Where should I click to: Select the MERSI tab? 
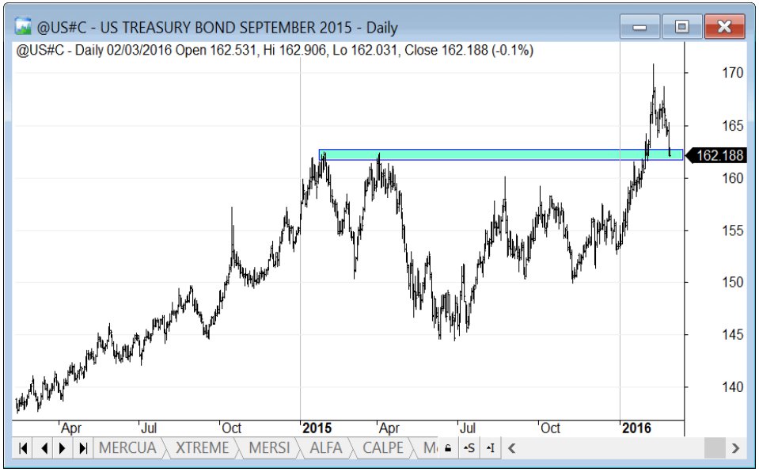coord(269,447)
